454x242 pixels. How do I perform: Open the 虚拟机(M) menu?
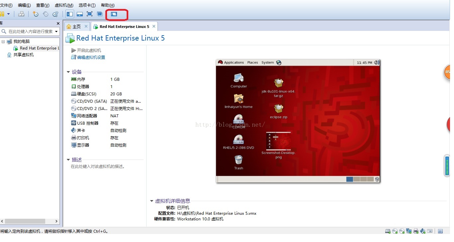tap(64, 5)
